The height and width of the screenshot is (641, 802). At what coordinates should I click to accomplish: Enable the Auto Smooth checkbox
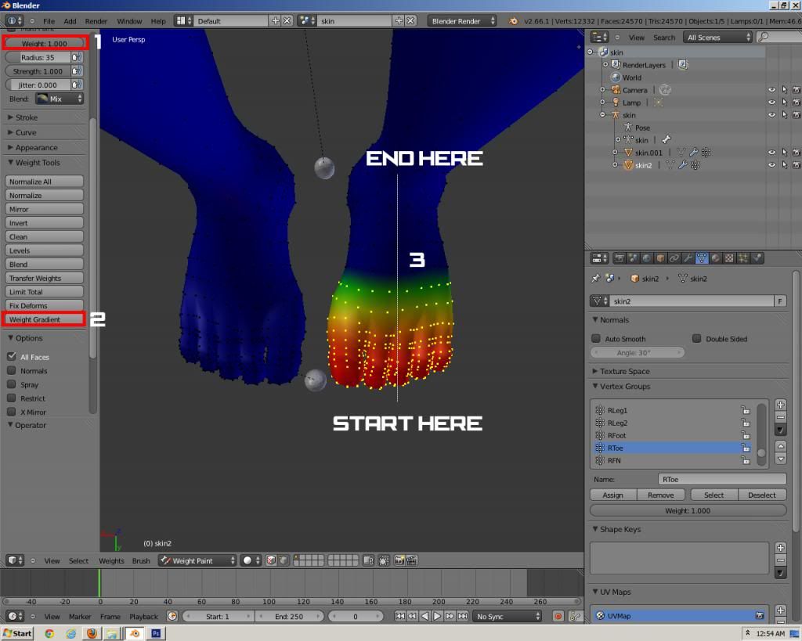point(596,339)
